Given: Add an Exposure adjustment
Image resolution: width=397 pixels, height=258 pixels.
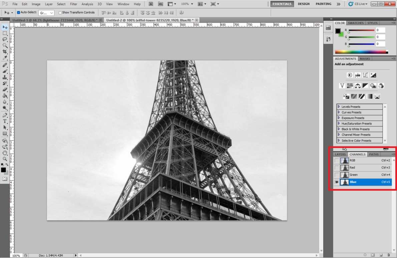Looking at the screenshot, I should tap(373, 75).
